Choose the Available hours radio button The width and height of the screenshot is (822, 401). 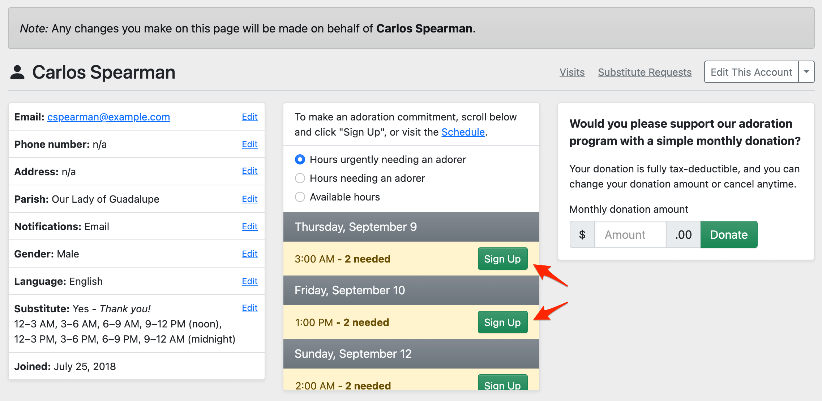[300, 197]
